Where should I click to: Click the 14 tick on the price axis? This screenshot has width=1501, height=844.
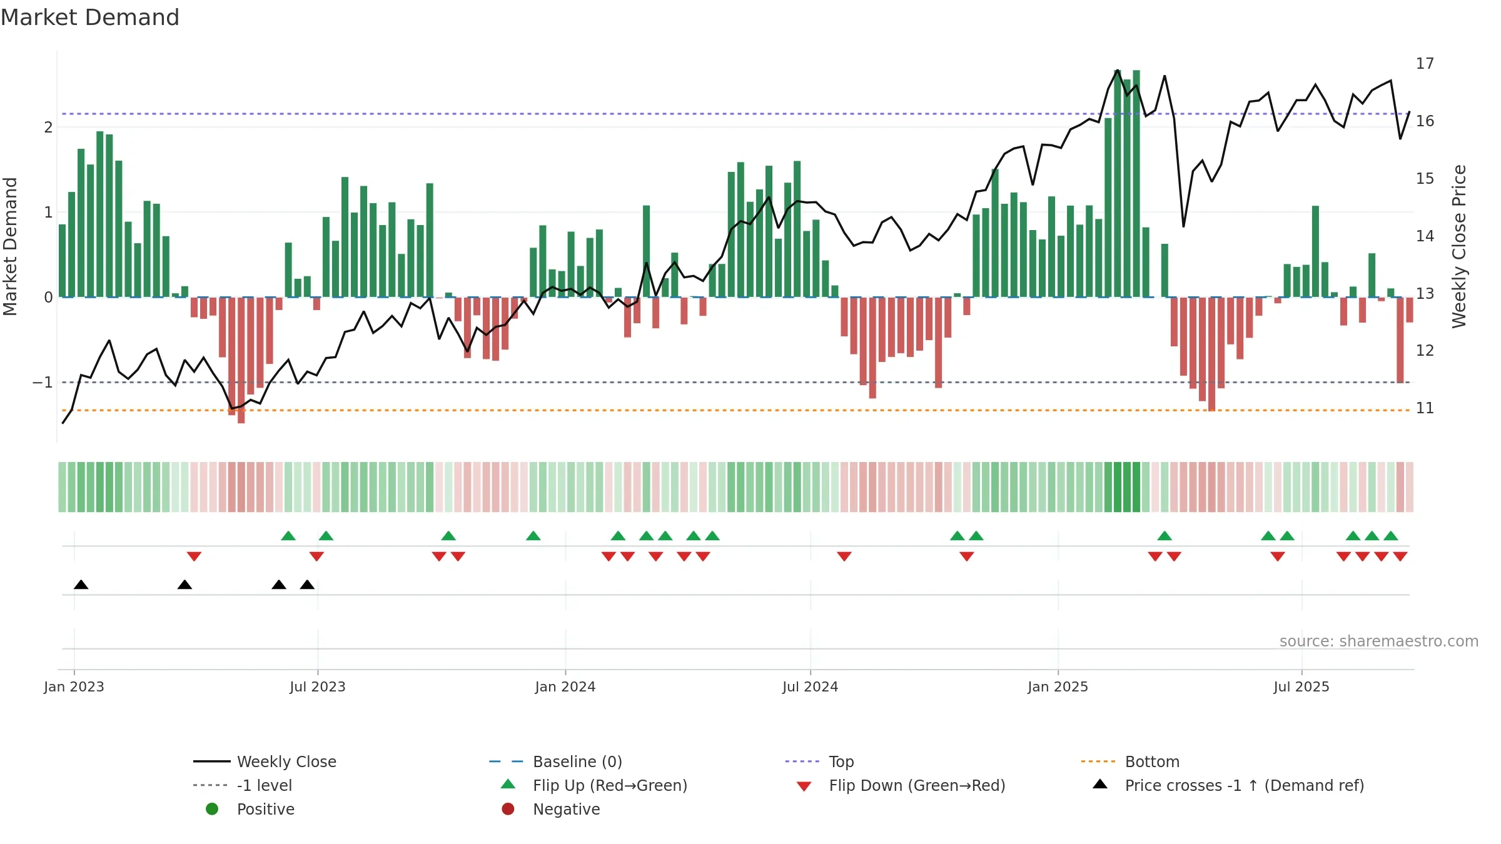click(1425, 236)
